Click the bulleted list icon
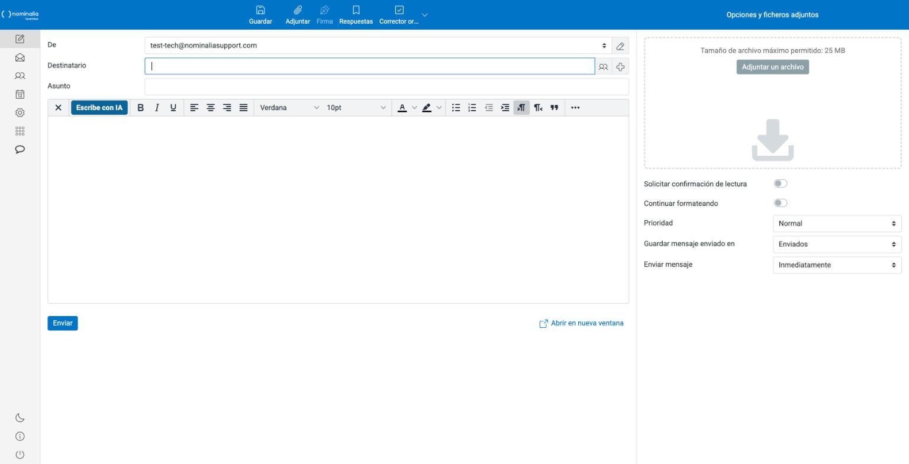Viewport: 909px width, 464px height. (x=456, y=108)
